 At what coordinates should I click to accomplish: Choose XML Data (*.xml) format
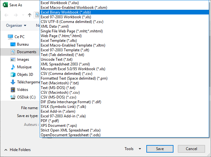124,26
